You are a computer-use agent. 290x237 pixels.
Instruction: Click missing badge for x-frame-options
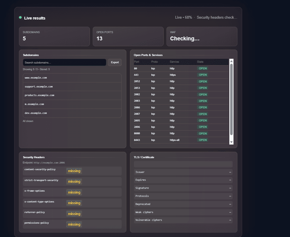coord(74,192)
